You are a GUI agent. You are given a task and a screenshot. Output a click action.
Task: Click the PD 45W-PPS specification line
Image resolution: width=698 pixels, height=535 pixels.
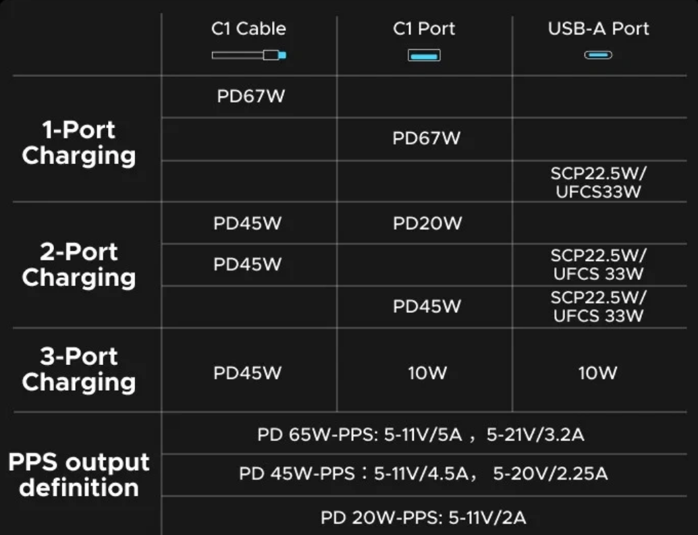(x=423, y=474)
